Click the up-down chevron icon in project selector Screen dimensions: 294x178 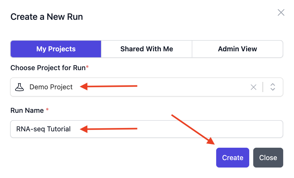coord(273,87)
